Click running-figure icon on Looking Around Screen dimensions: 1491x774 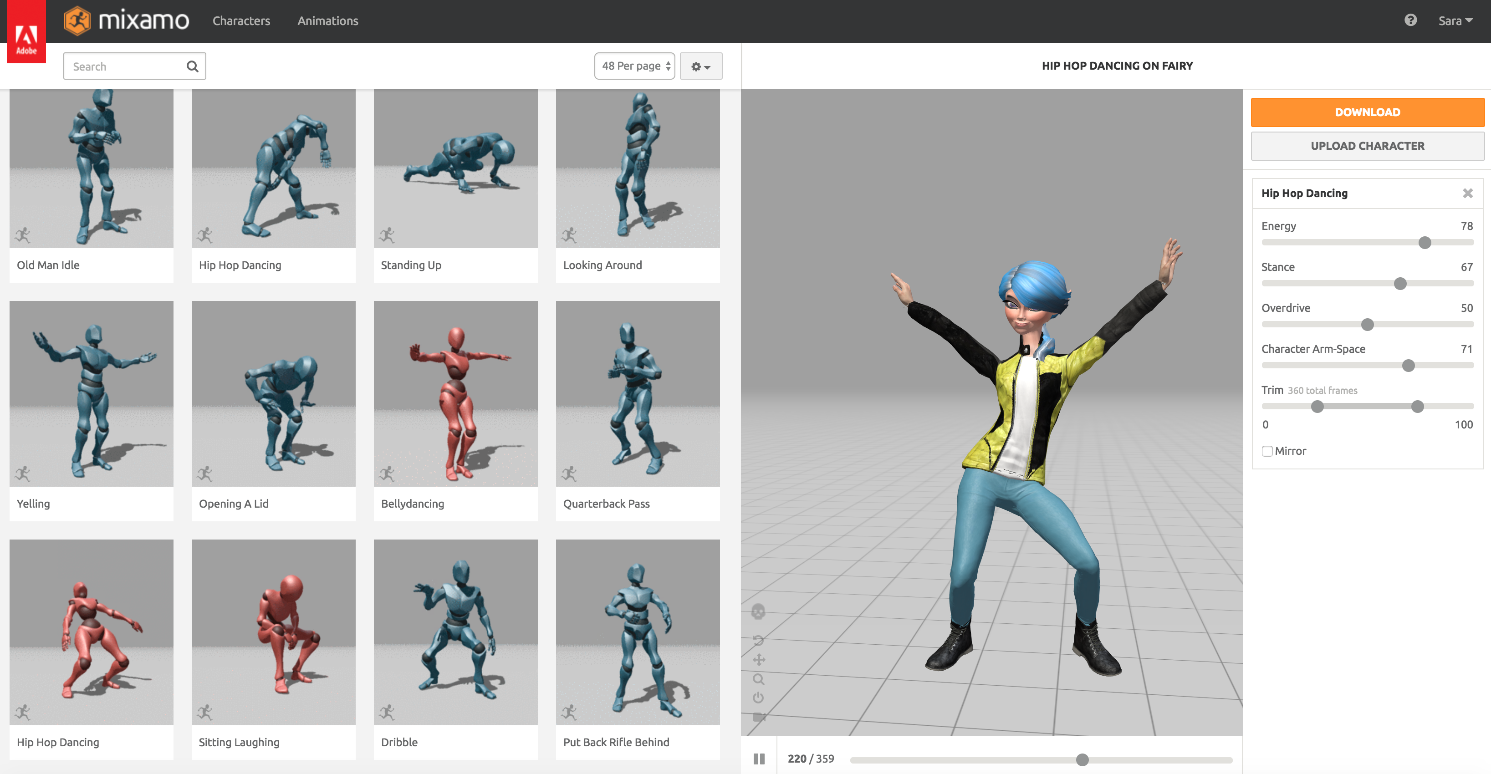(x=569, y=235)
